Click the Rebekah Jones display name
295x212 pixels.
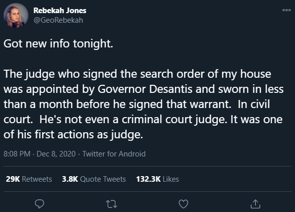(x=60, y=11)
